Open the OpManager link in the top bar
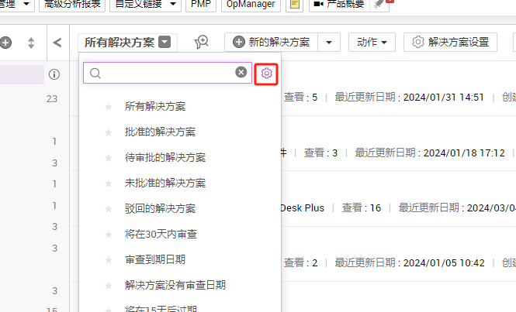The height and width of the screenshot is (312, 516). tap(250, 5)
